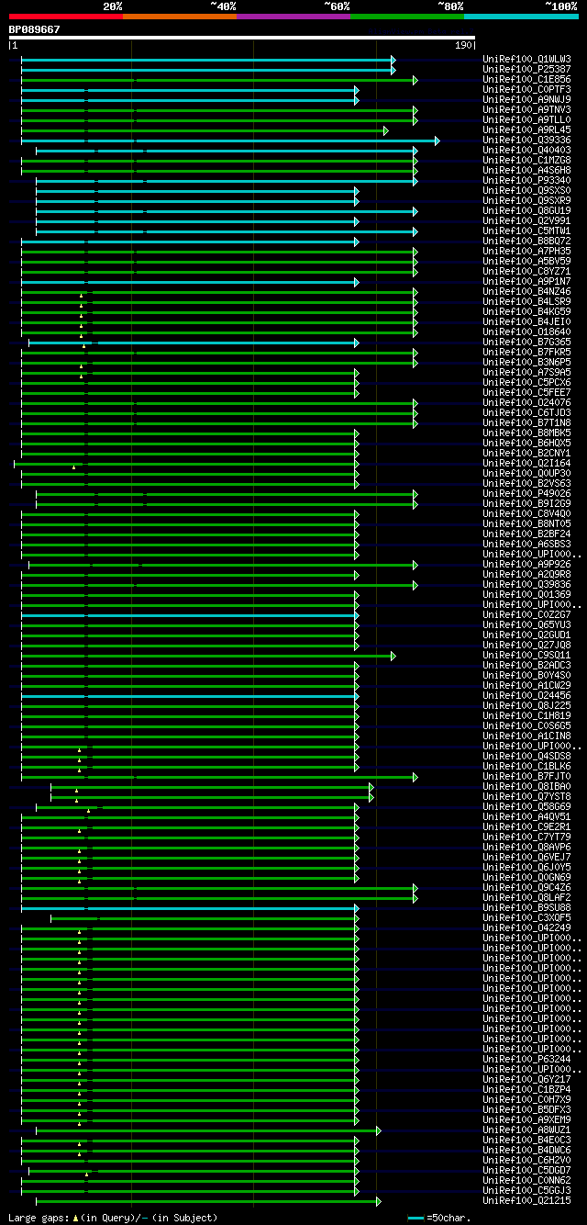Select hit UniRef100_A9RL45
This screenshot has width=587, height=1225.
[x=526, y=129]
